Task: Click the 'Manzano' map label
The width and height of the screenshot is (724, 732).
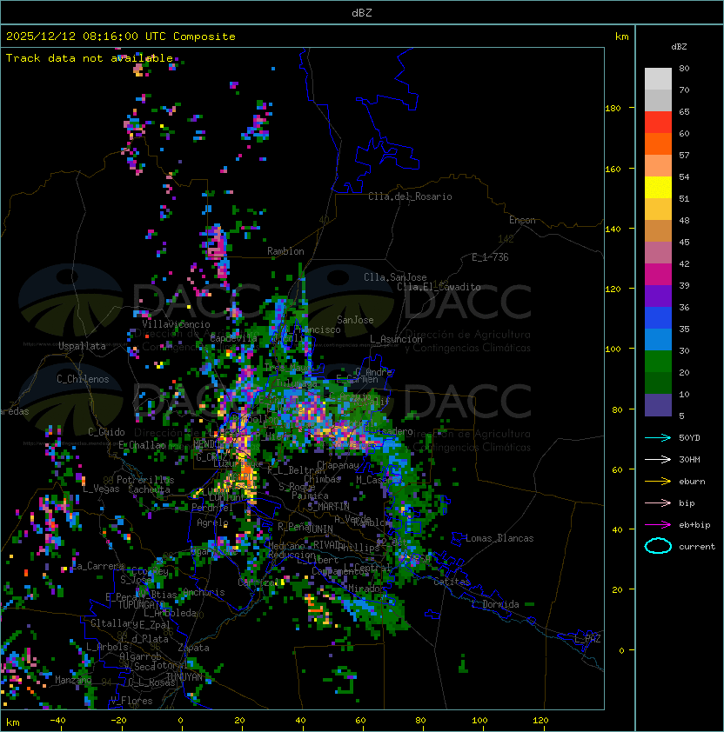Action: tap(73, 680)
